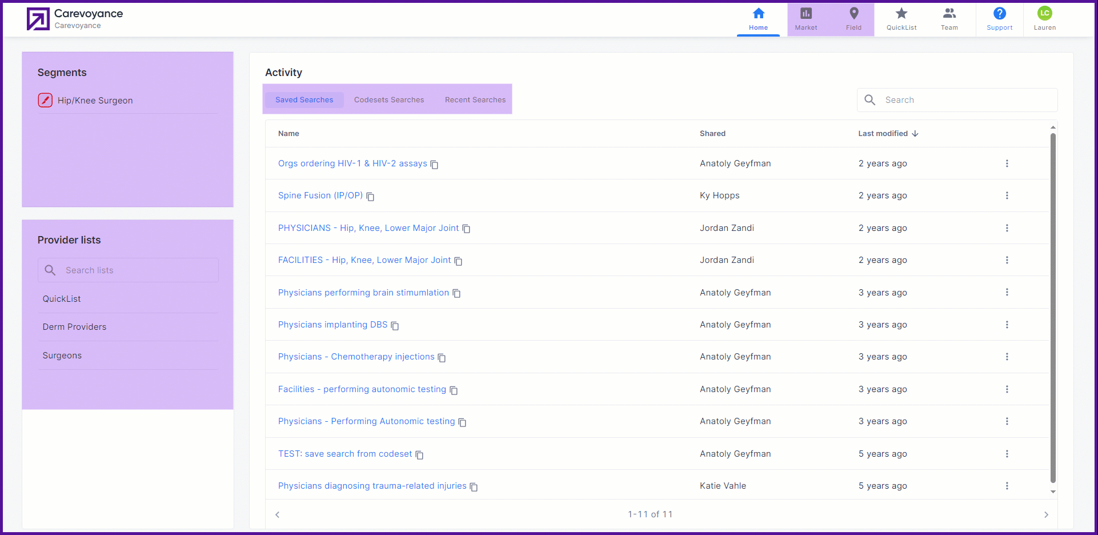Copy 'TEST: save search from codeset' search
The image size is (1098, 535).
coord(419,455)
